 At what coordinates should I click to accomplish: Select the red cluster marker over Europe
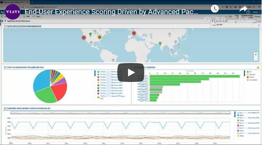click(x=134, y=33)
